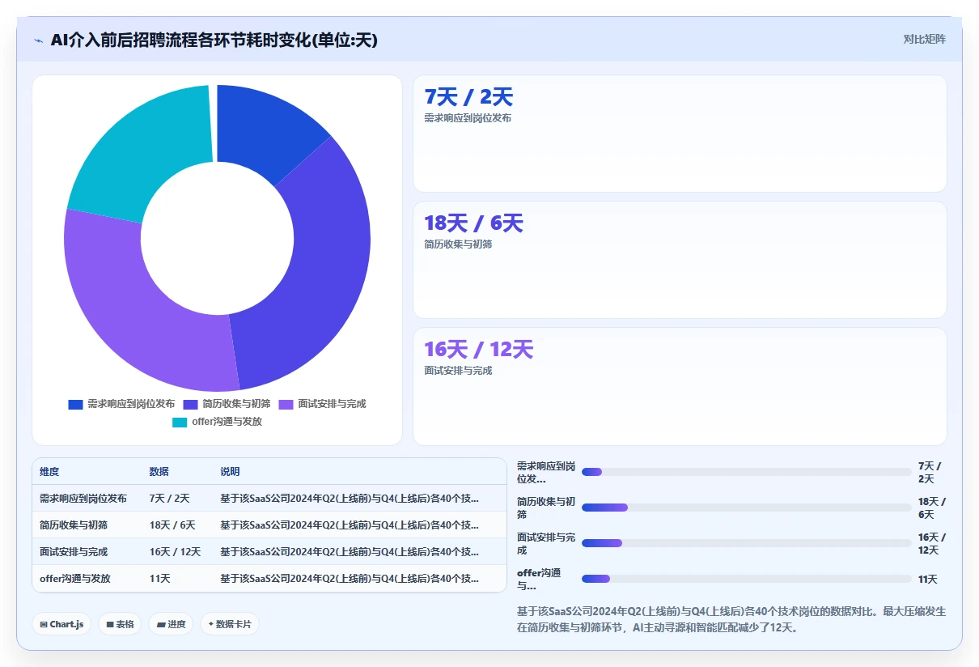Toggle 面试安排与完成 legend color box
Image resolution: width=979 pixels, height=667 pixels.
click(x=286, y=404)
